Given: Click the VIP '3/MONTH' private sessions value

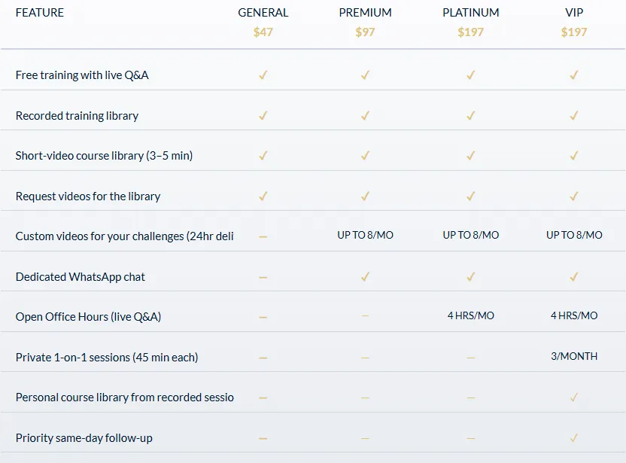Looking at the screenshot, I should pos(574,357).
